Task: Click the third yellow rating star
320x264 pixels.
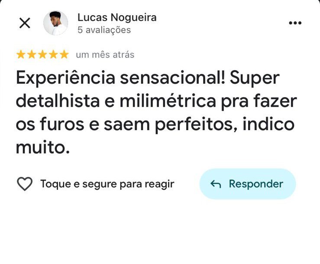Action: [42, 55]
